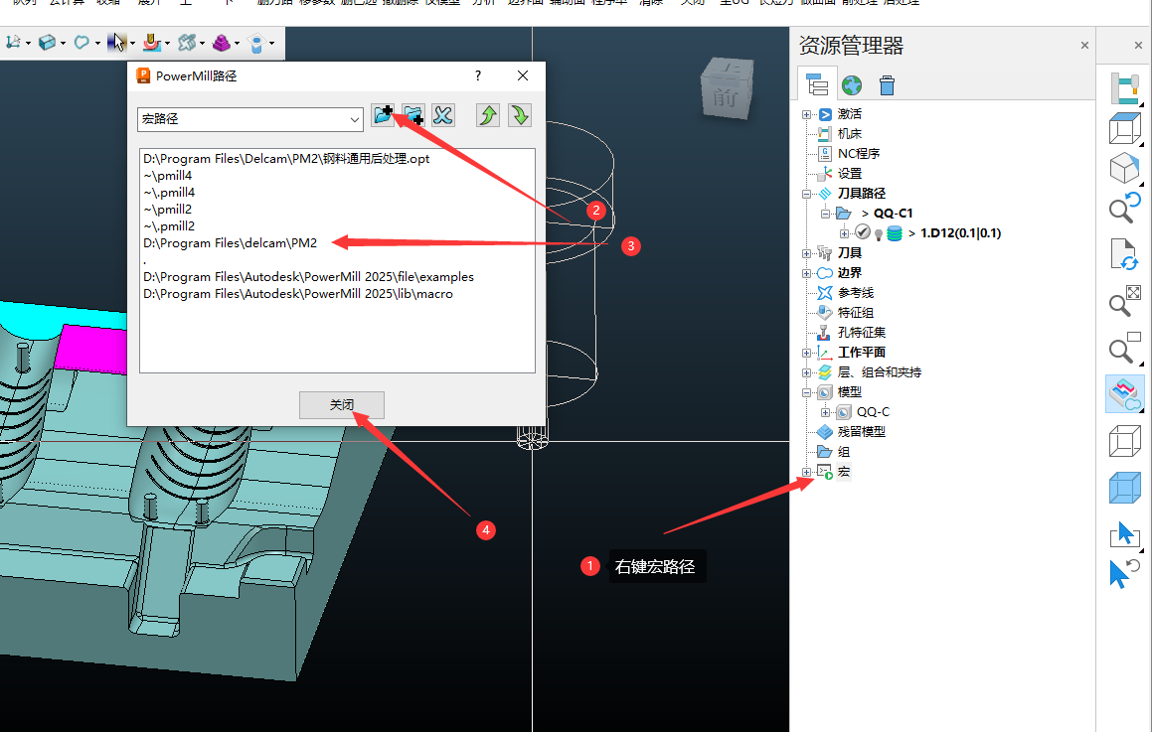This screenshot has width=1152, height=732.
Task: Click add folder to top of path list
Action: pos(383,115)
